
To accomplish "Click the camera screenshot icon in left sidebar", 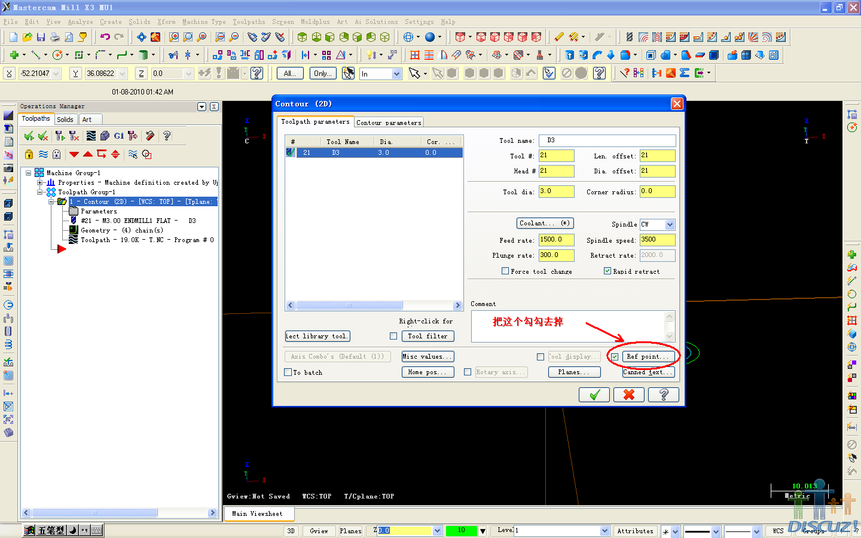I will 8,168.
